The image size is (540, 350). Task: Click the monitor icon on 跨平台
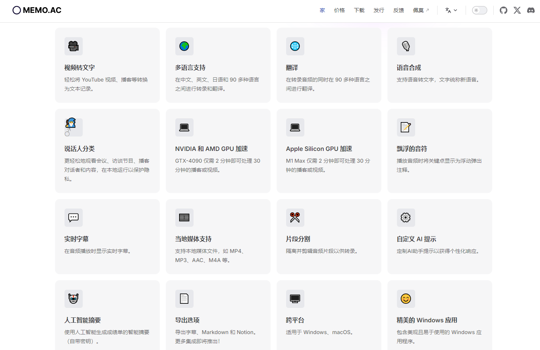pyautogui.click(x=295, y=299)
